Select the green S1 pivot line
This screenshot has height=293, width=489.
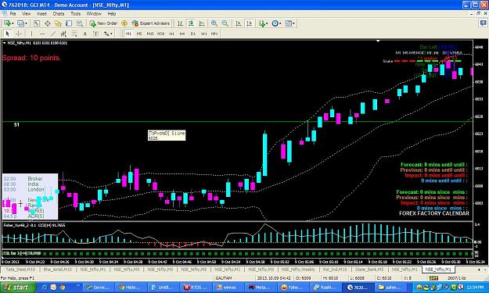237,121
